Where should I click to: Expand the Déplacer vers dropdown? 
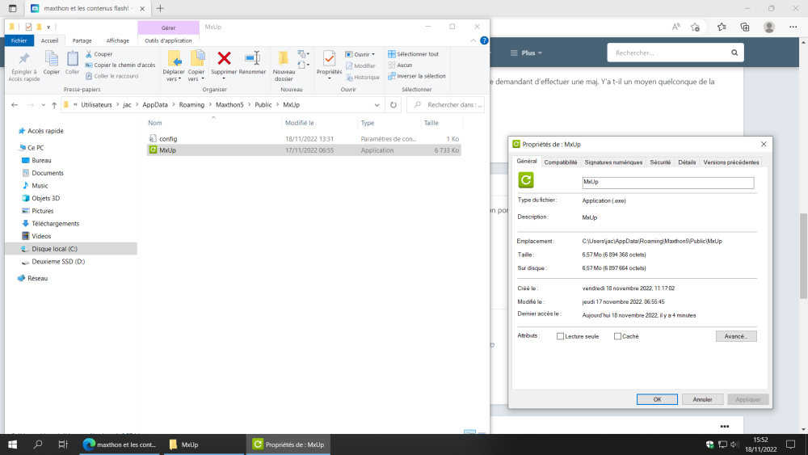coord(174,79)
